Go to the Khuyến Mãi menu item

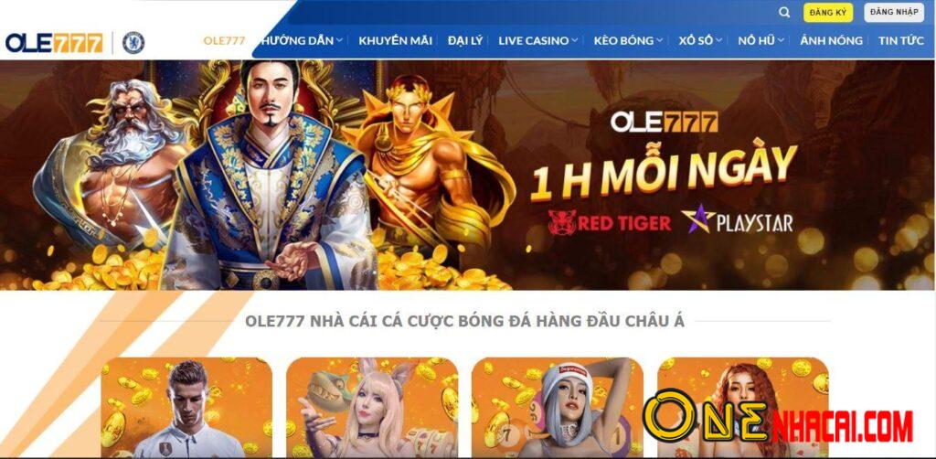point(395,40)
